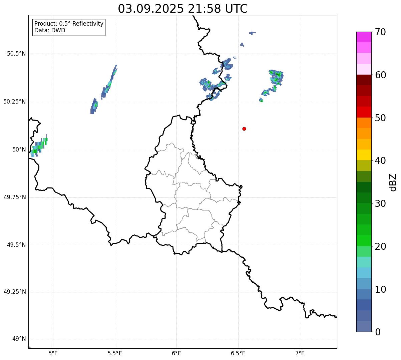Viewport: 401px width, 360px height.
Task: Click the 0 colorbar tick label
Action: coord(377,332)
